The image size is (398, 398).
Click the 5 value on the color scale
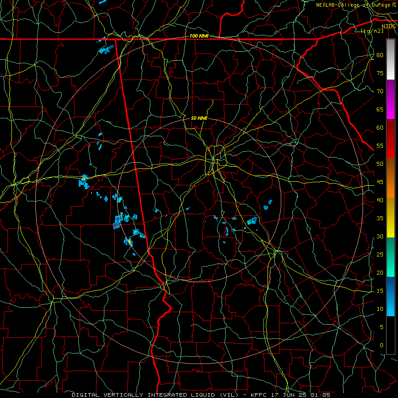(382, 327)
